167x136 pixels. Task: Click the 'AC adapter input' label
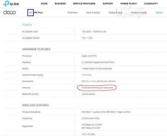[x=30, y=31]
